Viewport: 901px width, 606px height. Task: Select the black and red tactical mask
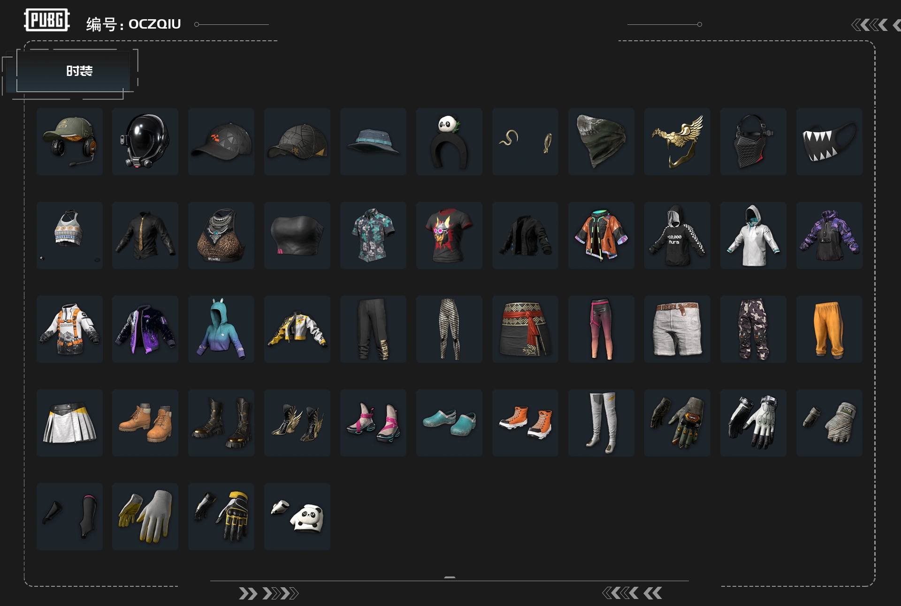[754, 142]
